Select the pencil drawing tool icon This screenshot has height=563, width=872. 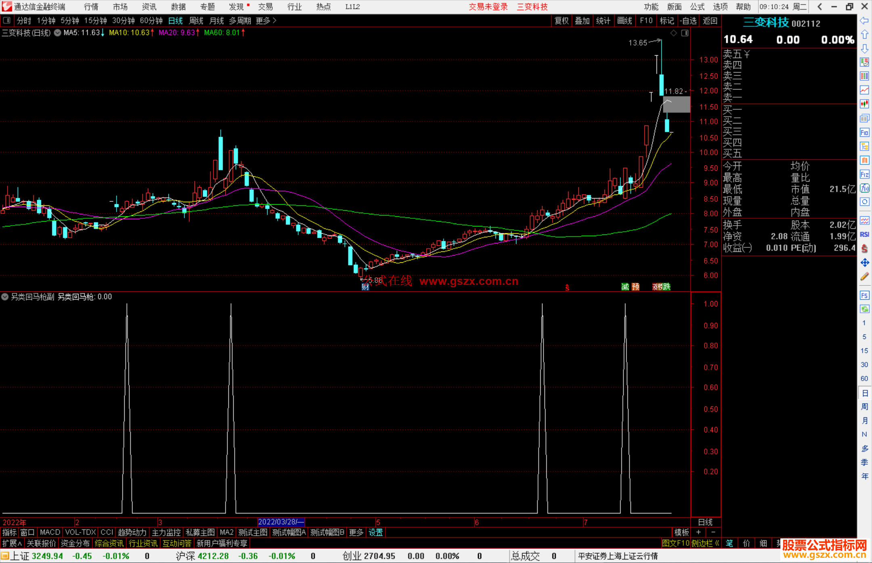click(864, 276)
